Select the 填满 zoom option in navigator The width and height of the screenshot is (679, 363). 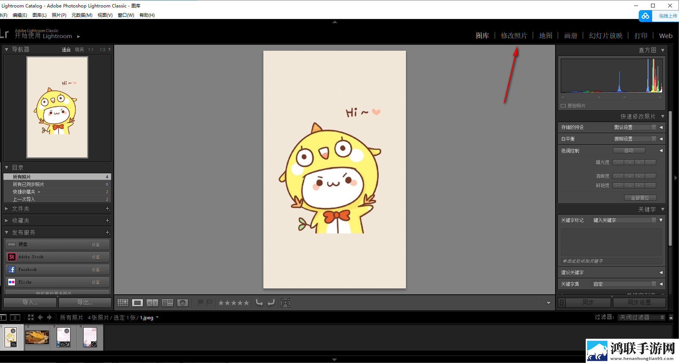tap(79, 50)
